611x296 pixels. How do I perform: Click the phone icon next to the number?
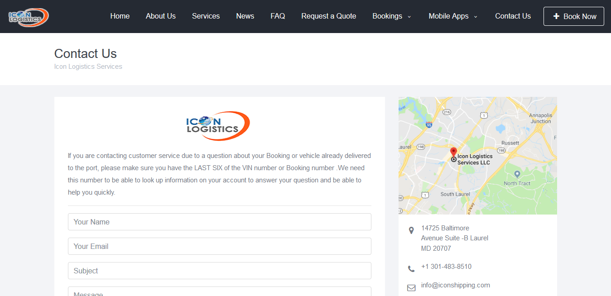pyautogui.click(x=411, y=268)
